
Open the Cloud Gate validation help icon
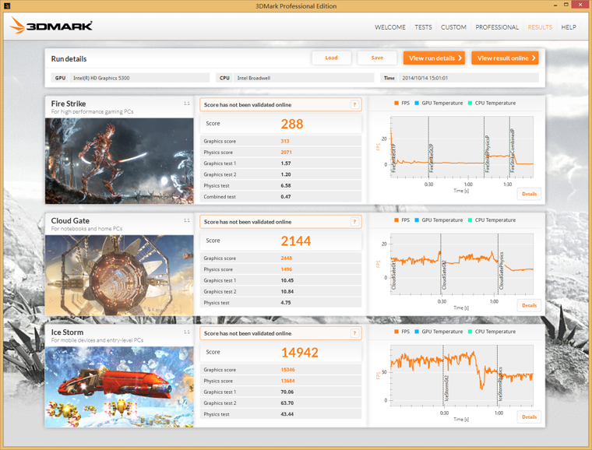pyautogui.click(x=354, y=222)
